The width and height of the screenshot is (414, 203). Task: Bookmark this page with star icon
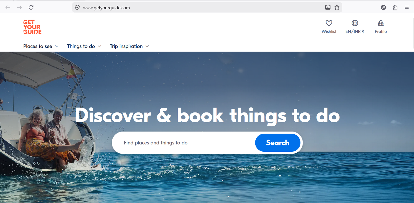coord(337,7)
